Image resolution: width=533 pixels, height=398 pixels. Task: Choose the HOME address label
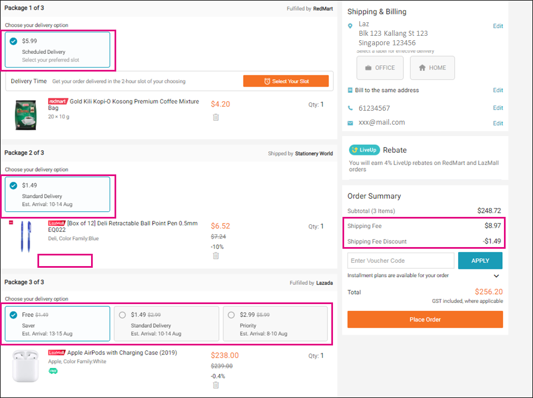(432, 68)
